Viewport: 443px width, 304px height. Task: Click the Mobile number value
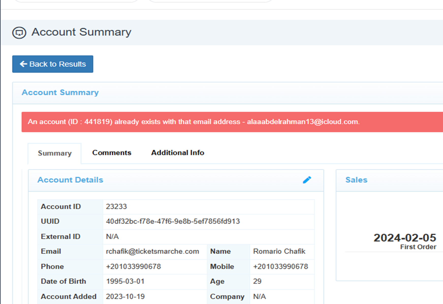280,266
